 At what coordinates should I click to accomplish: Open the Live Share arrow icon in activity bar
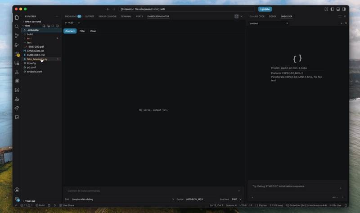click(x=17, y=108)
